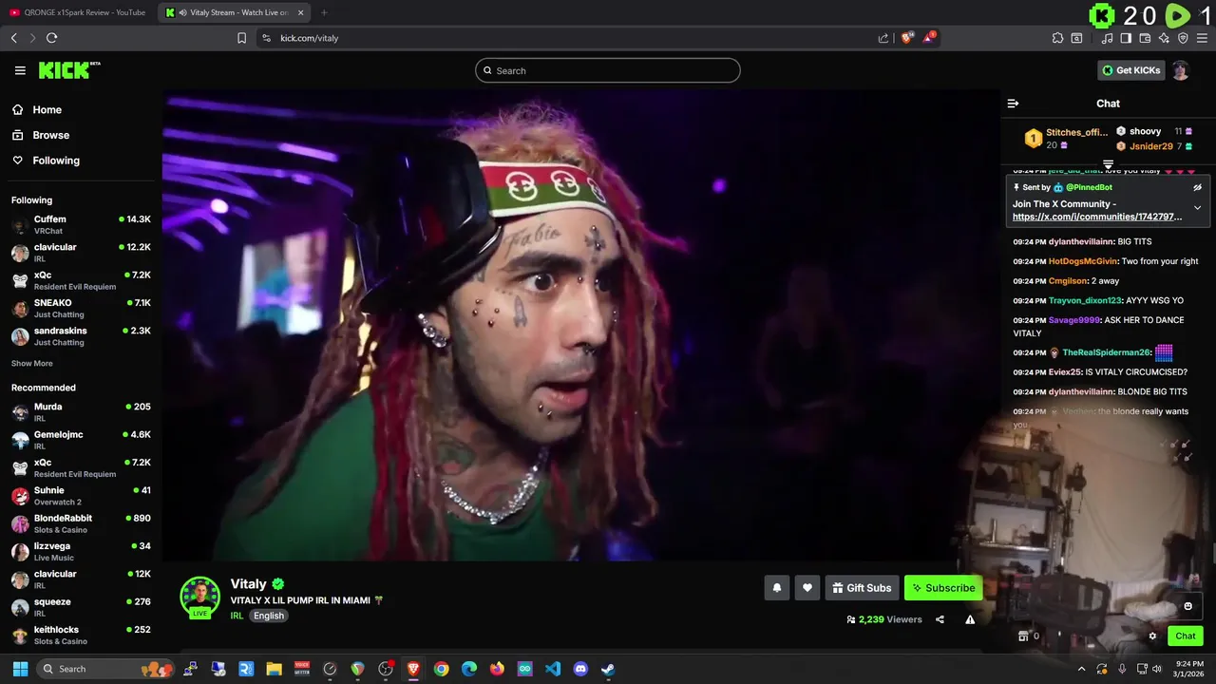Reload the page
This screenshot has width=1216, height=684.
pos(51,38)
